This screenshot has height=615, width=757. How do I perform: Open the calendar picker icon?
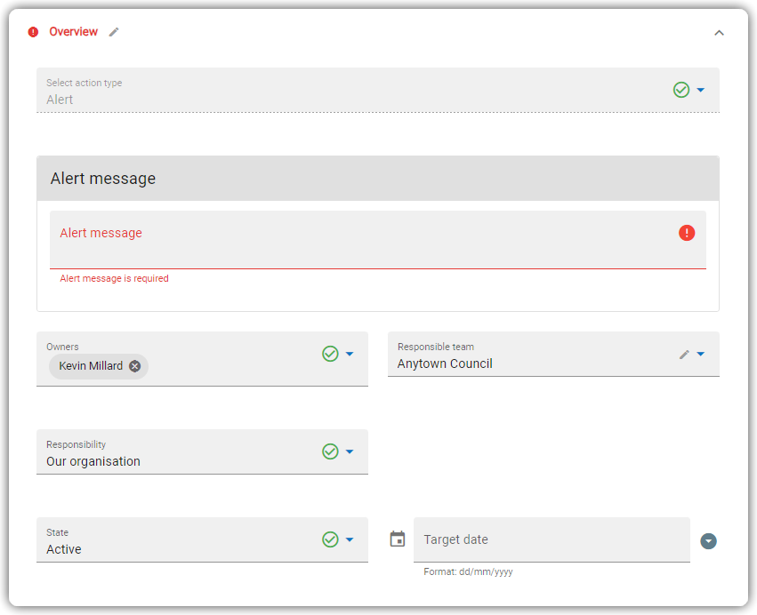(x=398, y=539)
